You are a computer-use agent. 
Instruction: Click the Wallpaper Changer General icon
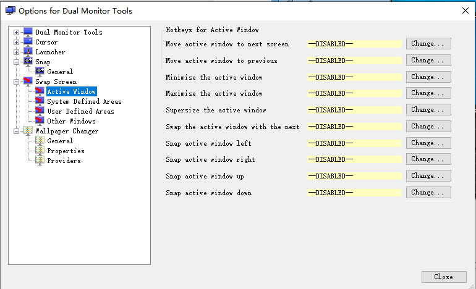40,141
